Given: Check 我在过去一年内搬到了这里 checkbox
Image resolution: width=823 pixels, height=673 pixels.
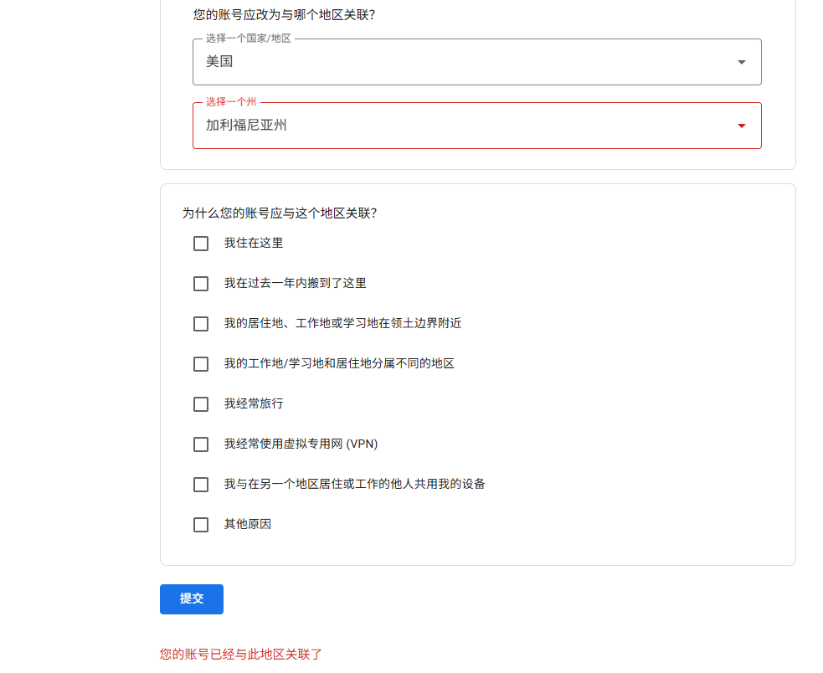Looking at the screenshot, I should pyautogui.click(x=200, y=284).
